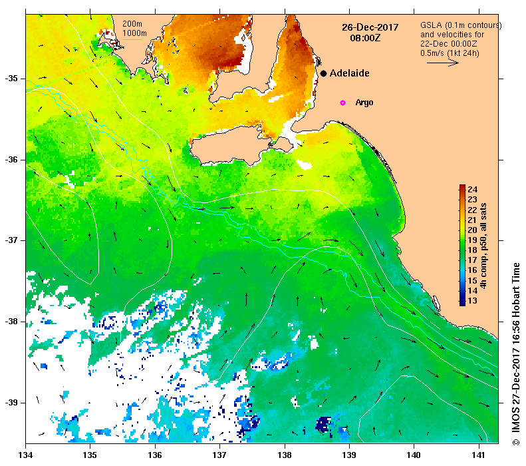
Task: Click the Adelaide label text
Action: click(350, 73)
